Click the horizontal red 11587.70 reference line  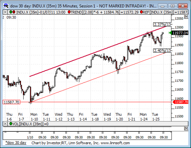pos(96,102)
